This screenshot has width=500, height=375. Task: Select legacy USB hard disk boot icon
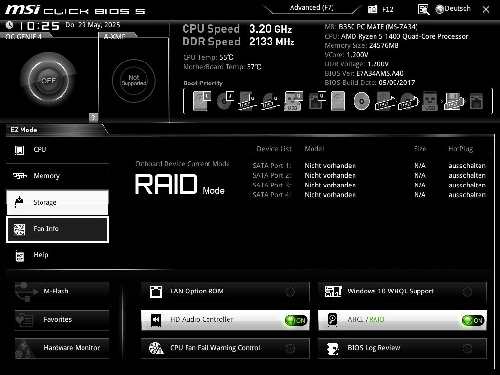385,101
